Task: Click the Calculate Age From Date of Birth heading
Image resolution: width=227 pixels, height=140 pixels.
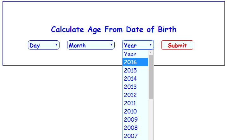Action: [114, 30]
